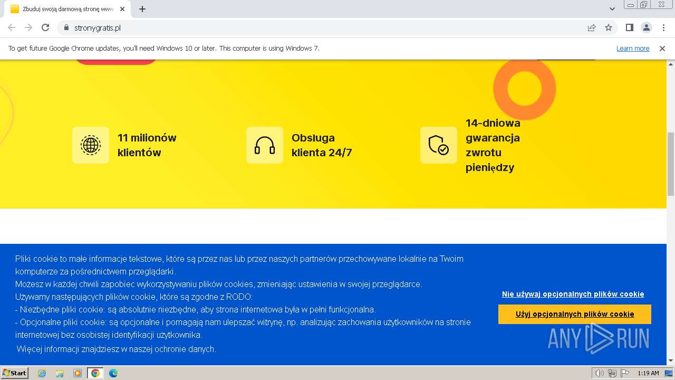This screenshot has height=380, width=675.
Task: Expand the tab search dropdown arrow
Action: 612,9
